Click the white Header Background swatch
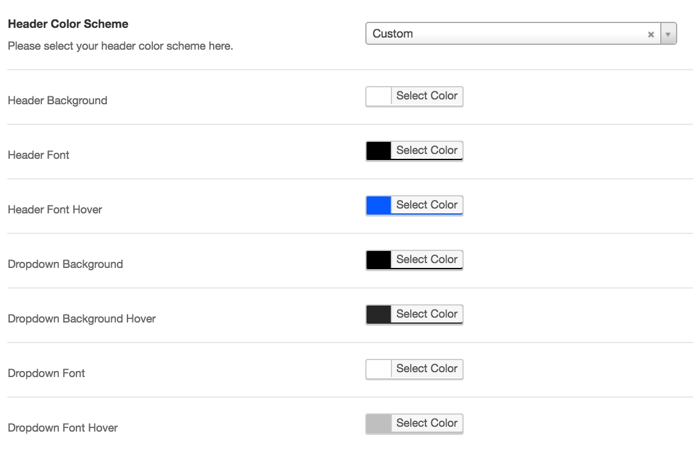 379,96
